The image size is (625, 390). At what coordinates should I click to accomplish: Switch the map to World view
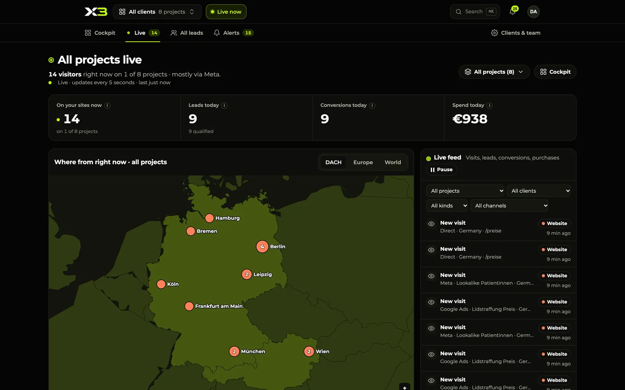coord(393,162)
